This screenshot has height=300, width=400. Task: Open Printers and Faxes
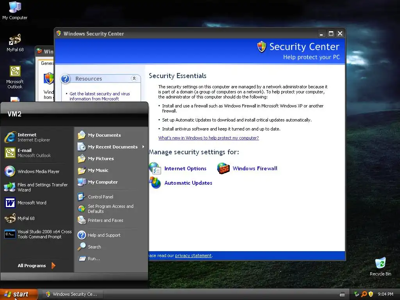point(111,220)
